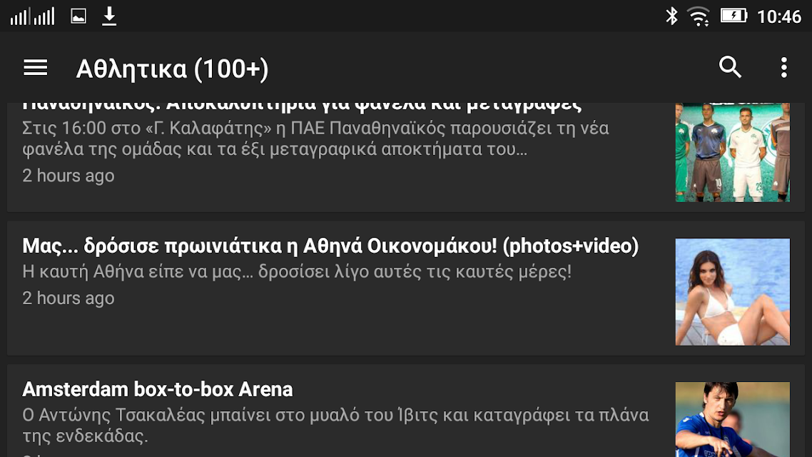This screenshot has height=457, width=812.
Task: Select the Αθλητικα (100+) title
Action: pos(172,69)
